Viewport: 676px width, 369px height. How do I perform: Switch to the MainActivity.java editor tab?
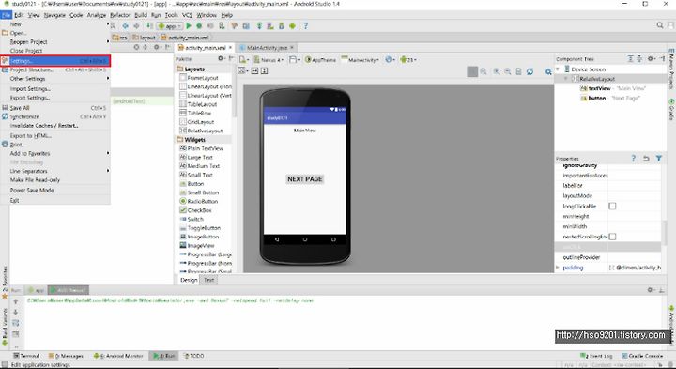click(x=267, y=48)
